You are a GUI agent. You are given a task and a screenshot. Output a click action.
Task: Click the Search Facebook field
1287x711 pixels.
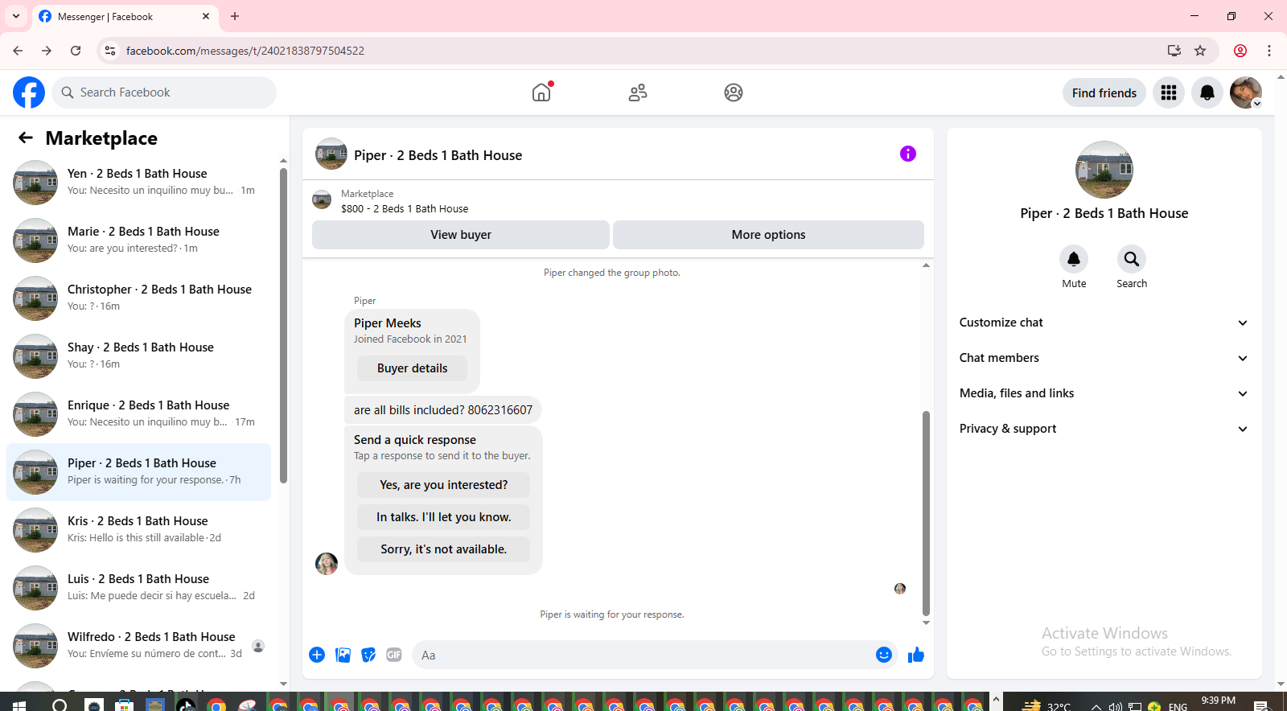click(164, 92)
